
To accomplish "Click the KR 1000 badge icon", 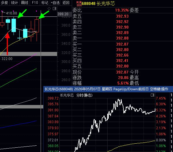I will pyautogui.click(x=79, y=4).
